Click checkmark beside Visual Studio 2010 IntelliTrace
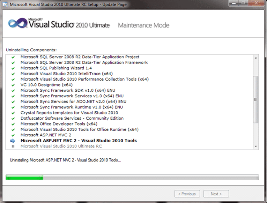 coord(13,74)
